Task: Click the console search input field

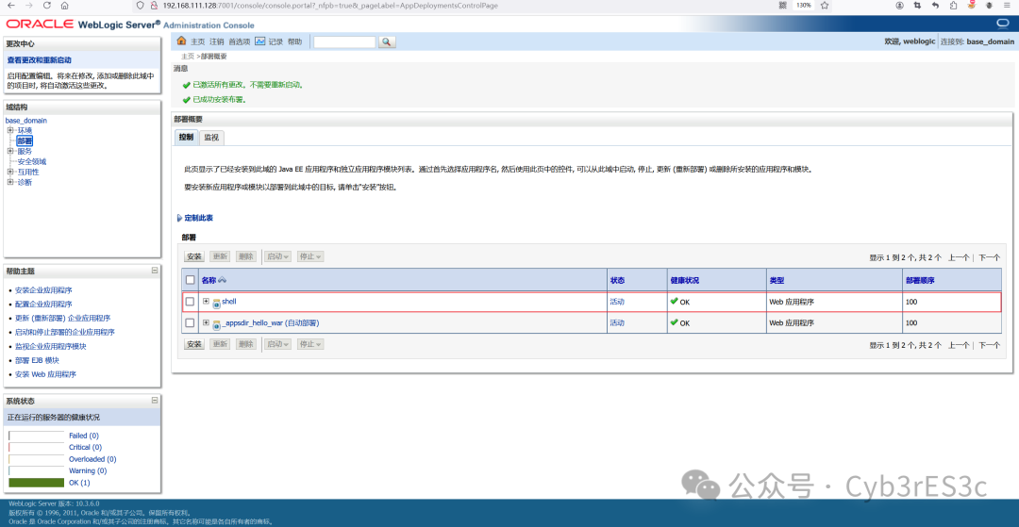Action: coord(344,42)
